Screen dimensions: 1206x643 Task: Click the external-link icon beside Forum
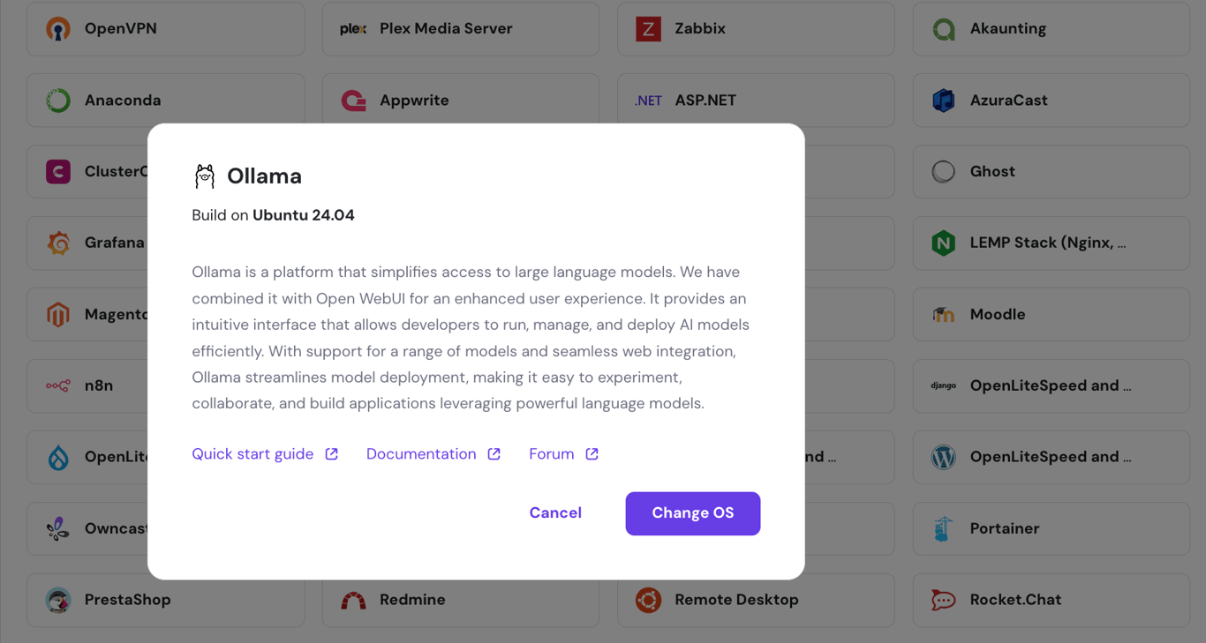(x=590, y=453)
